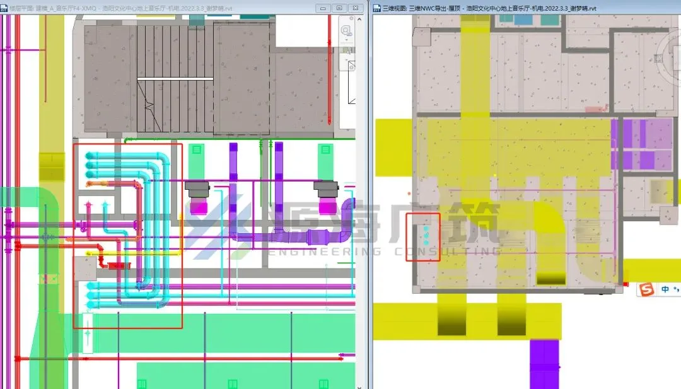681x389 pixels.
Task: Activate the zoom region tool in navigation bar
Action: (x=347, y=51)
